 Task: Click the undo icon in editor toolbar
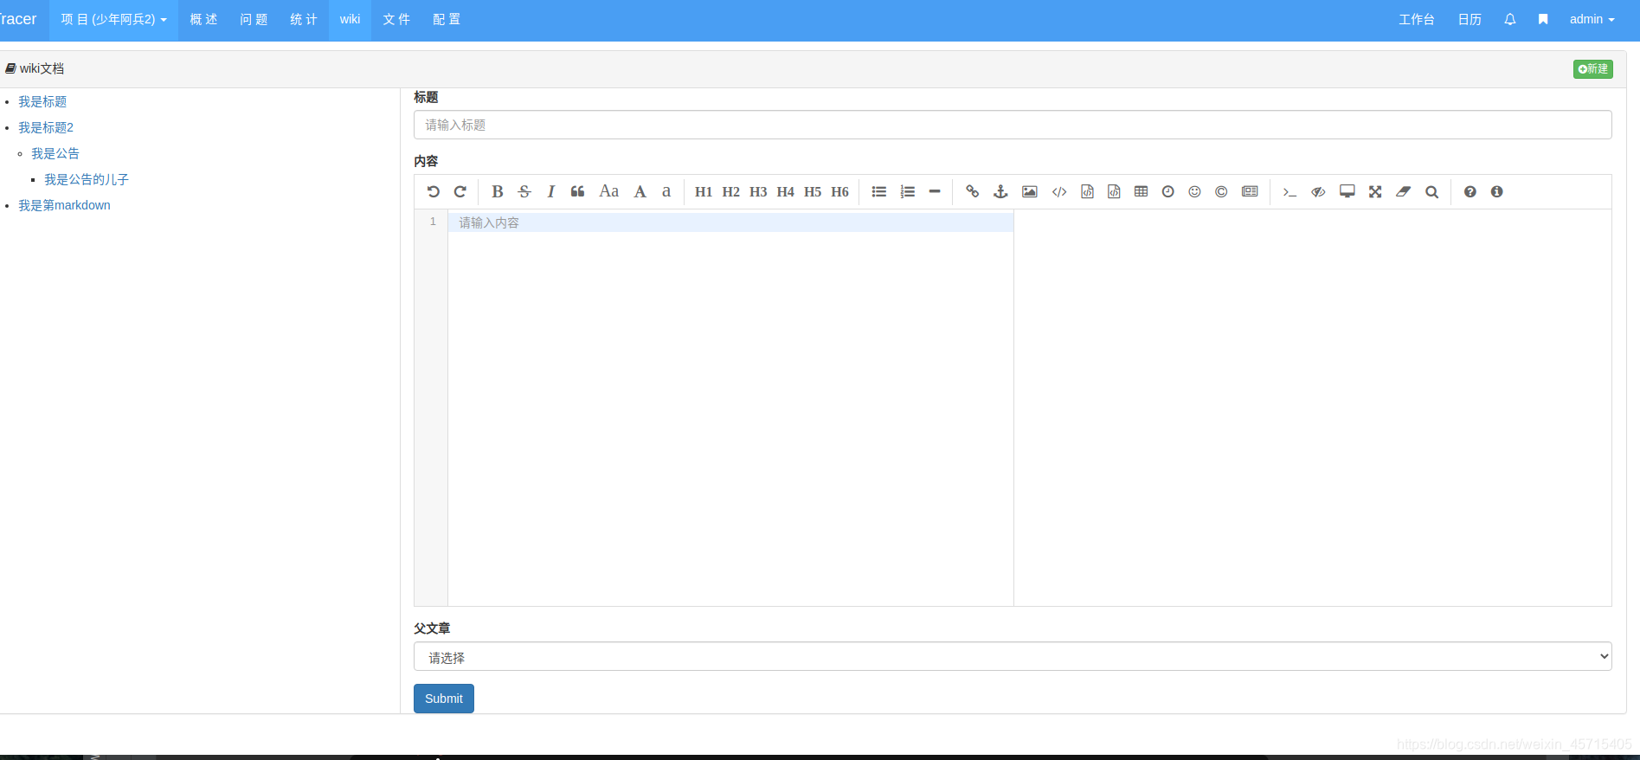[434, 192]
